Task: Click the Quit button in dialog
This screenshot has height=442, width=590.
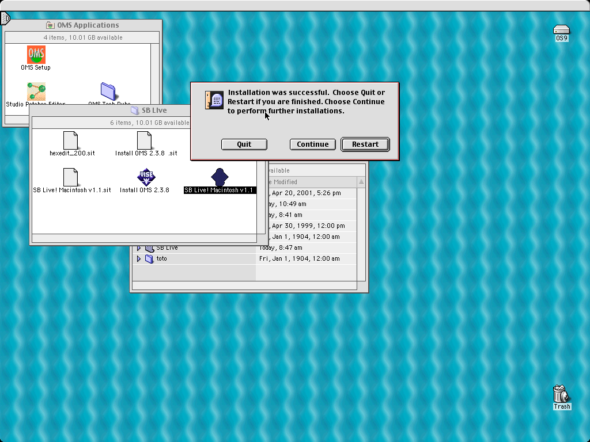Action: point(244,144)
